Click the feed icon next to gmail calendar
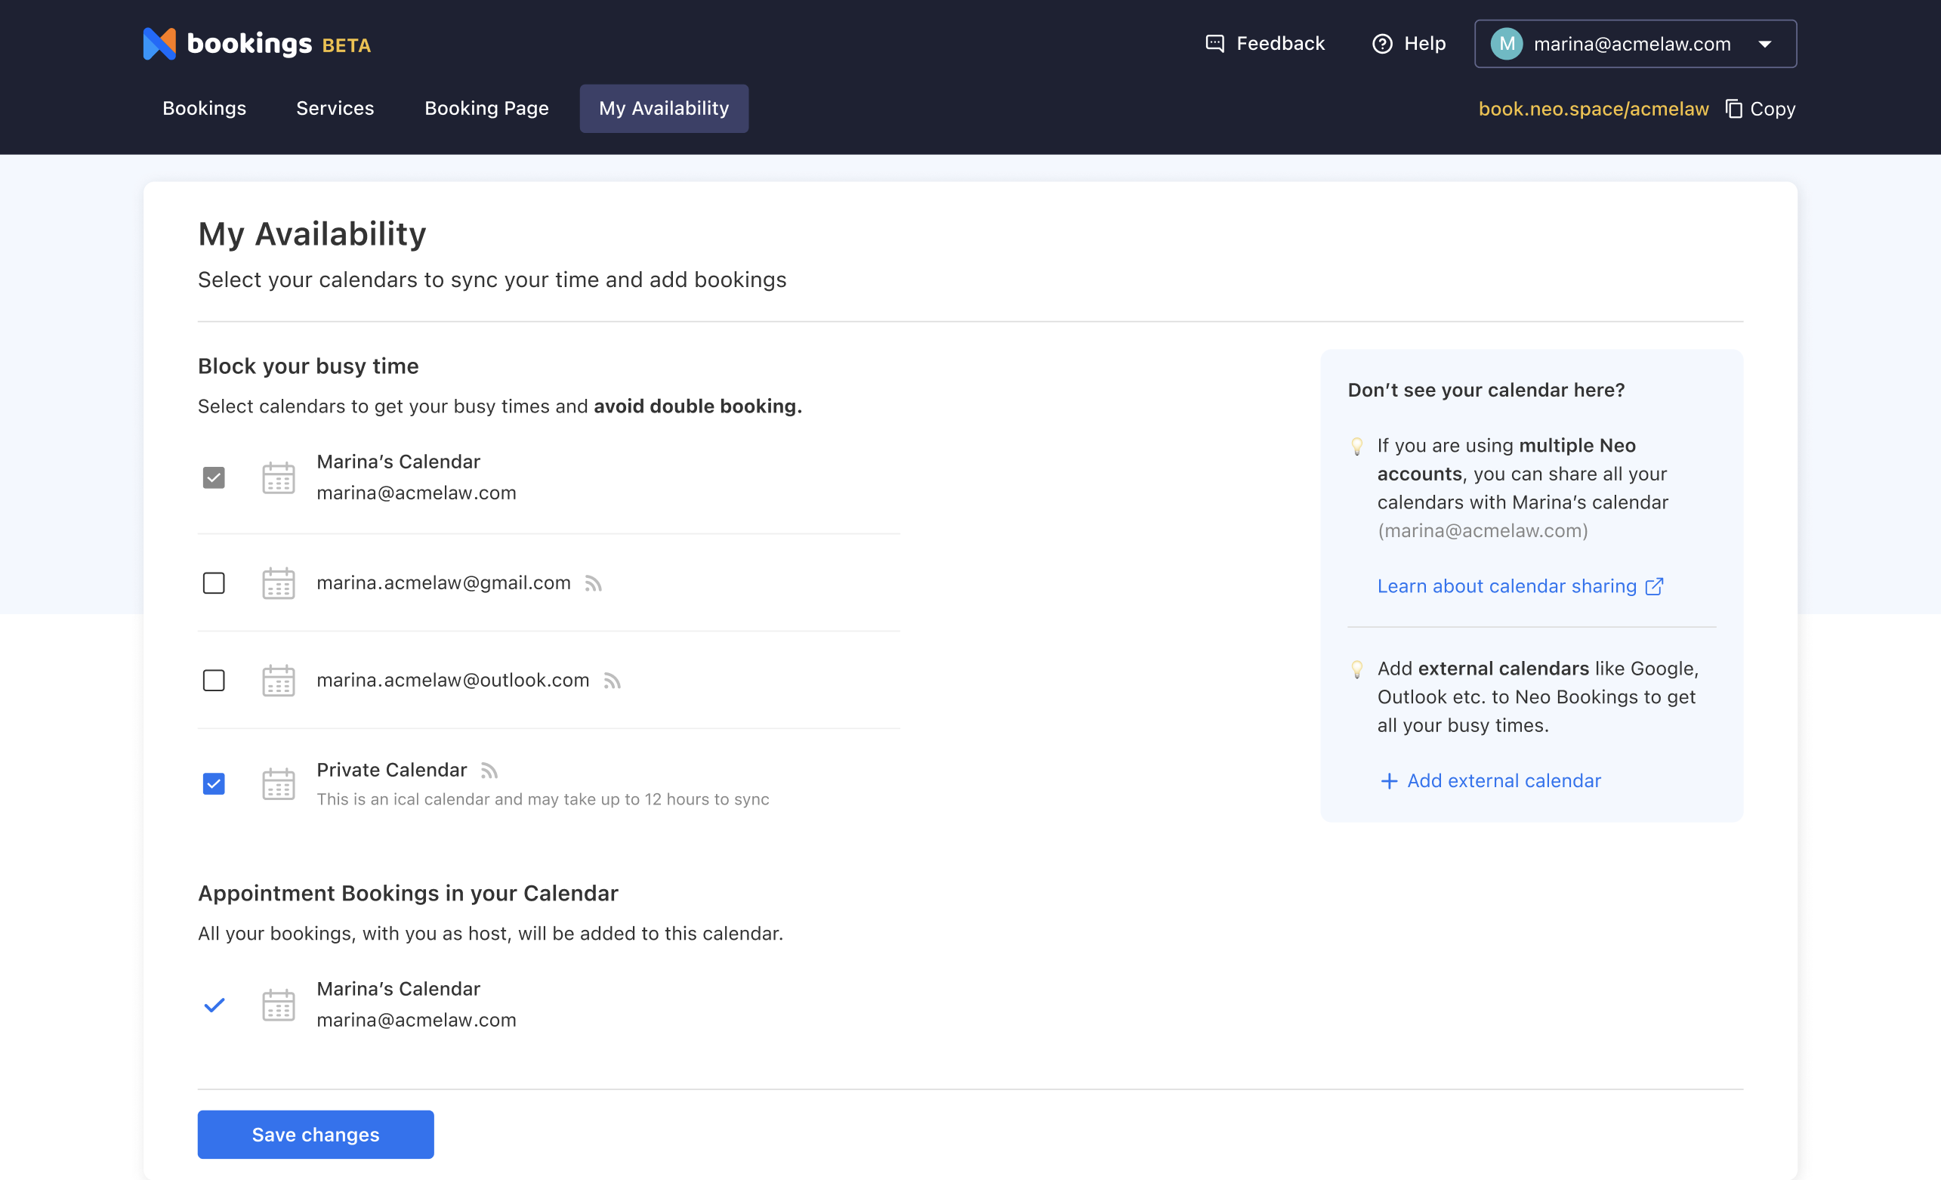The height and width of the screenshot is (1180, 1941). [593, 583]
